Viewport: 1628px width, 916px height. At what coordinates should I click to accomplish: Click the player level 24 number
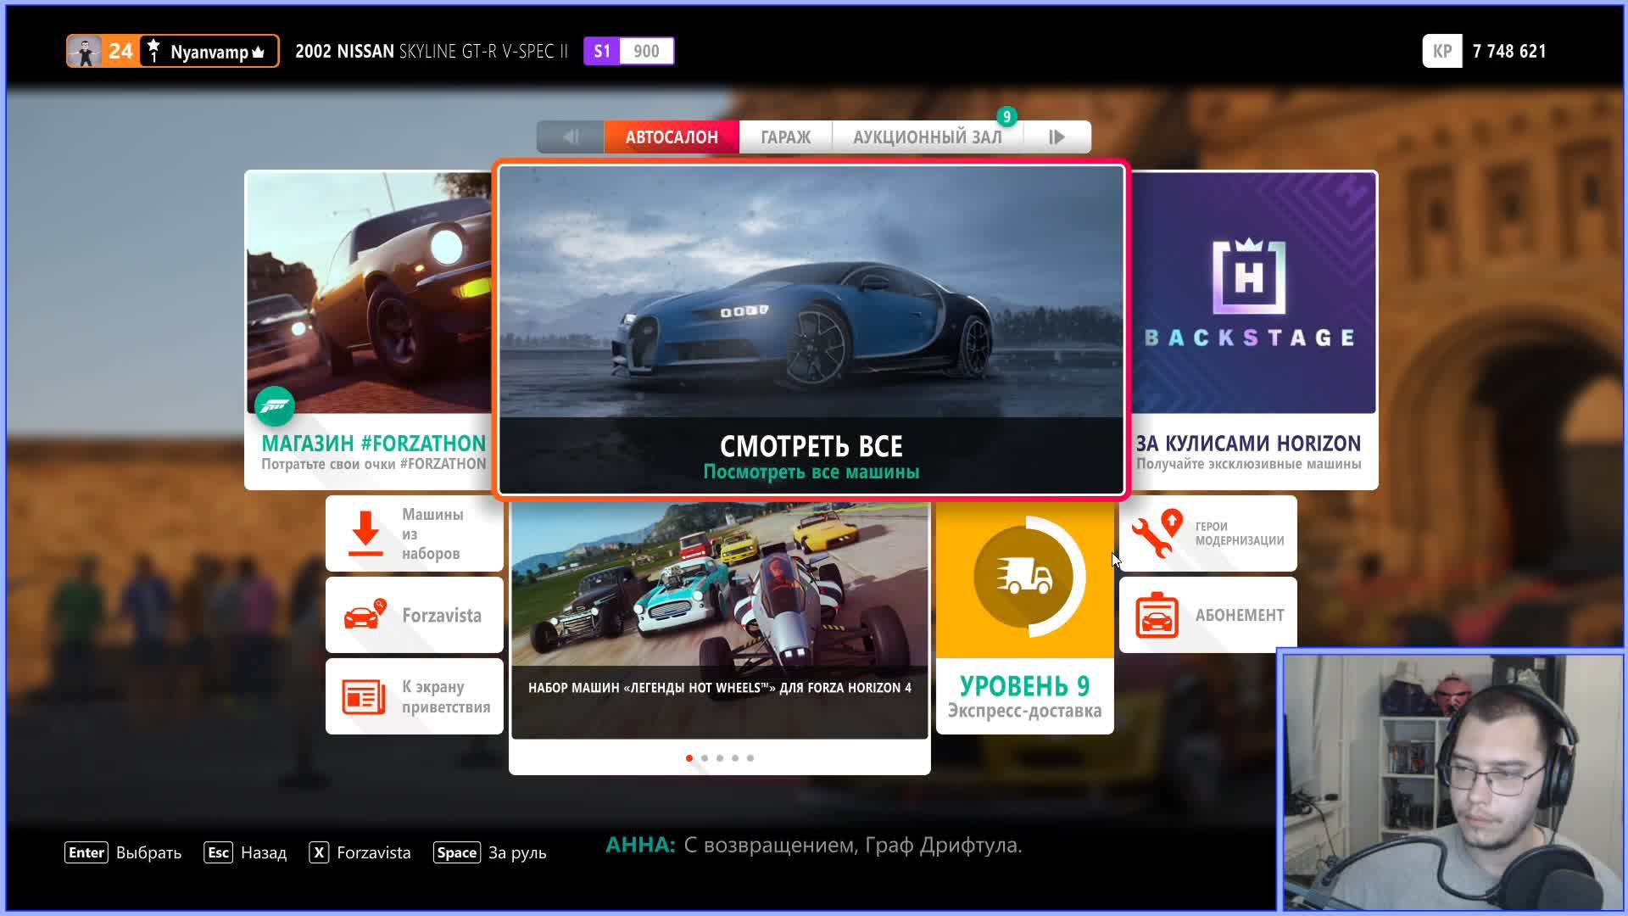(x=120, y=51)
